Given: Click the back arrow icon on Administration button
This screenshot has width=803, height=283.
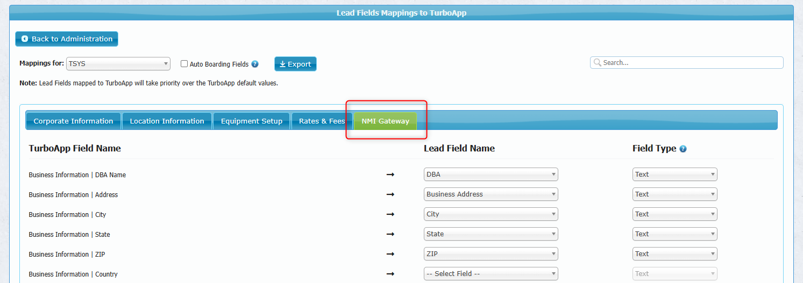Looking at the screenshot, I should coord(25,39).
